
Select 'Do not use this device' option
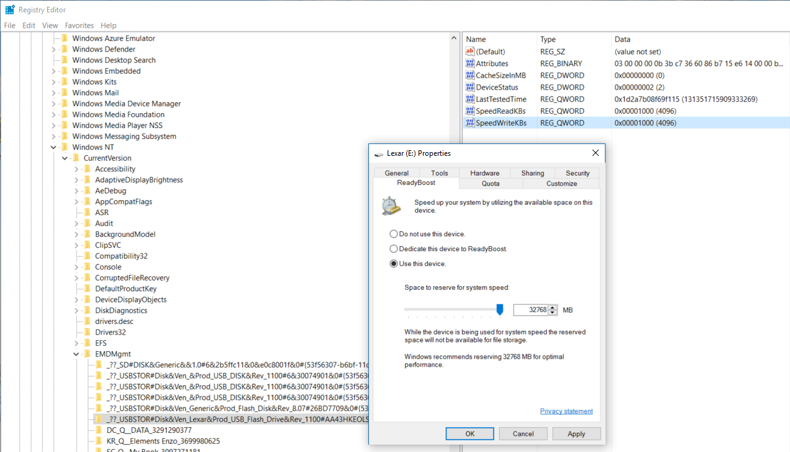(394, 234)
